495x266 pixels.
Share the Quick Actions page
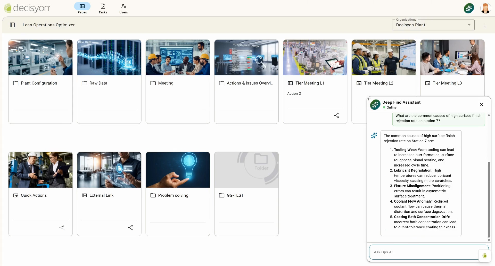[62, 228]
